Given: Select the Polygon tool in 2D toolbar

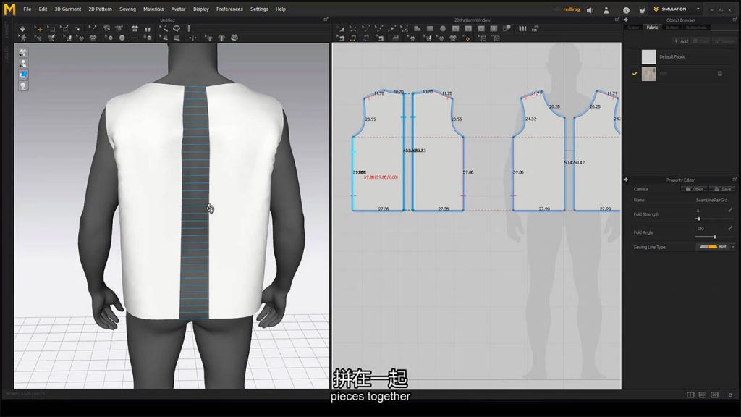Looking at the screenshot, I should click(x=417, y=28).
